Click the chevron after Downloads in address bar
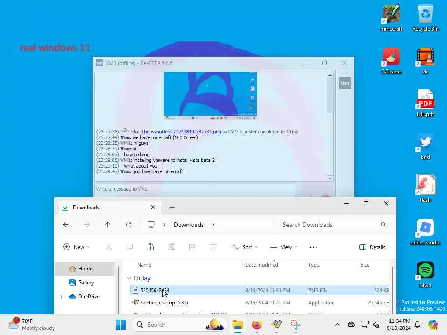This screenshot has width=447, height=335. click(x=213, y=225)
